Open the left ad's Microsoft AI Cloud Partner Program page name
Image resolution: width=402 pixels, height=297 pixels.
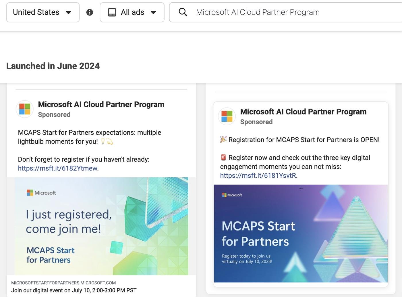(x=101, y=104)
